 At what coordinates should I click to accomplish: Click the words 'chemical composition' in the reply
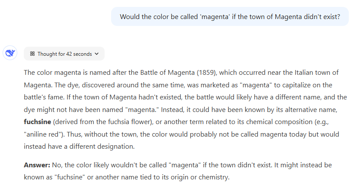279,122
